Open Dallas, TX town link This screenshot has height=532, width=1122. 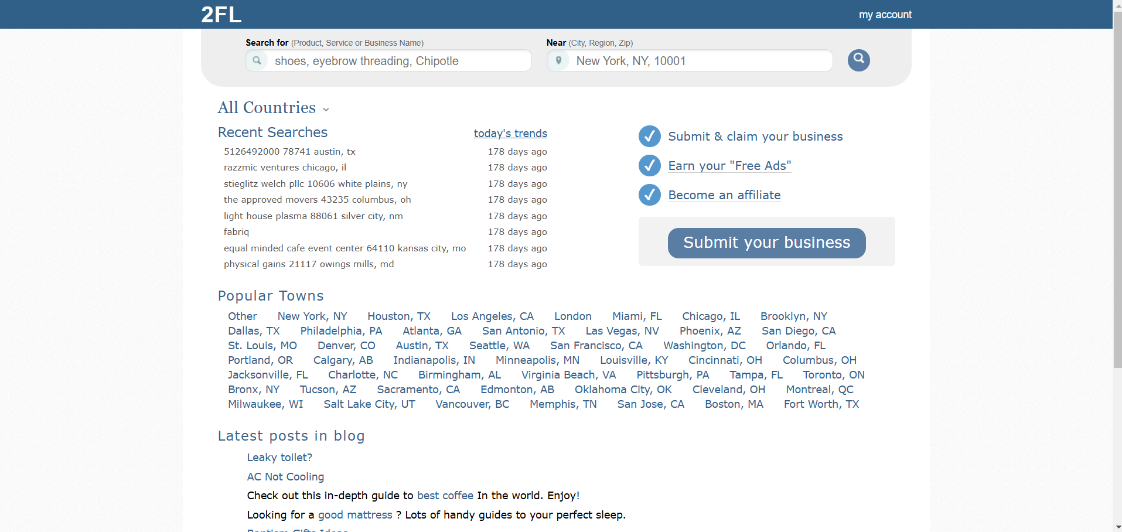[x=254, y=331]
